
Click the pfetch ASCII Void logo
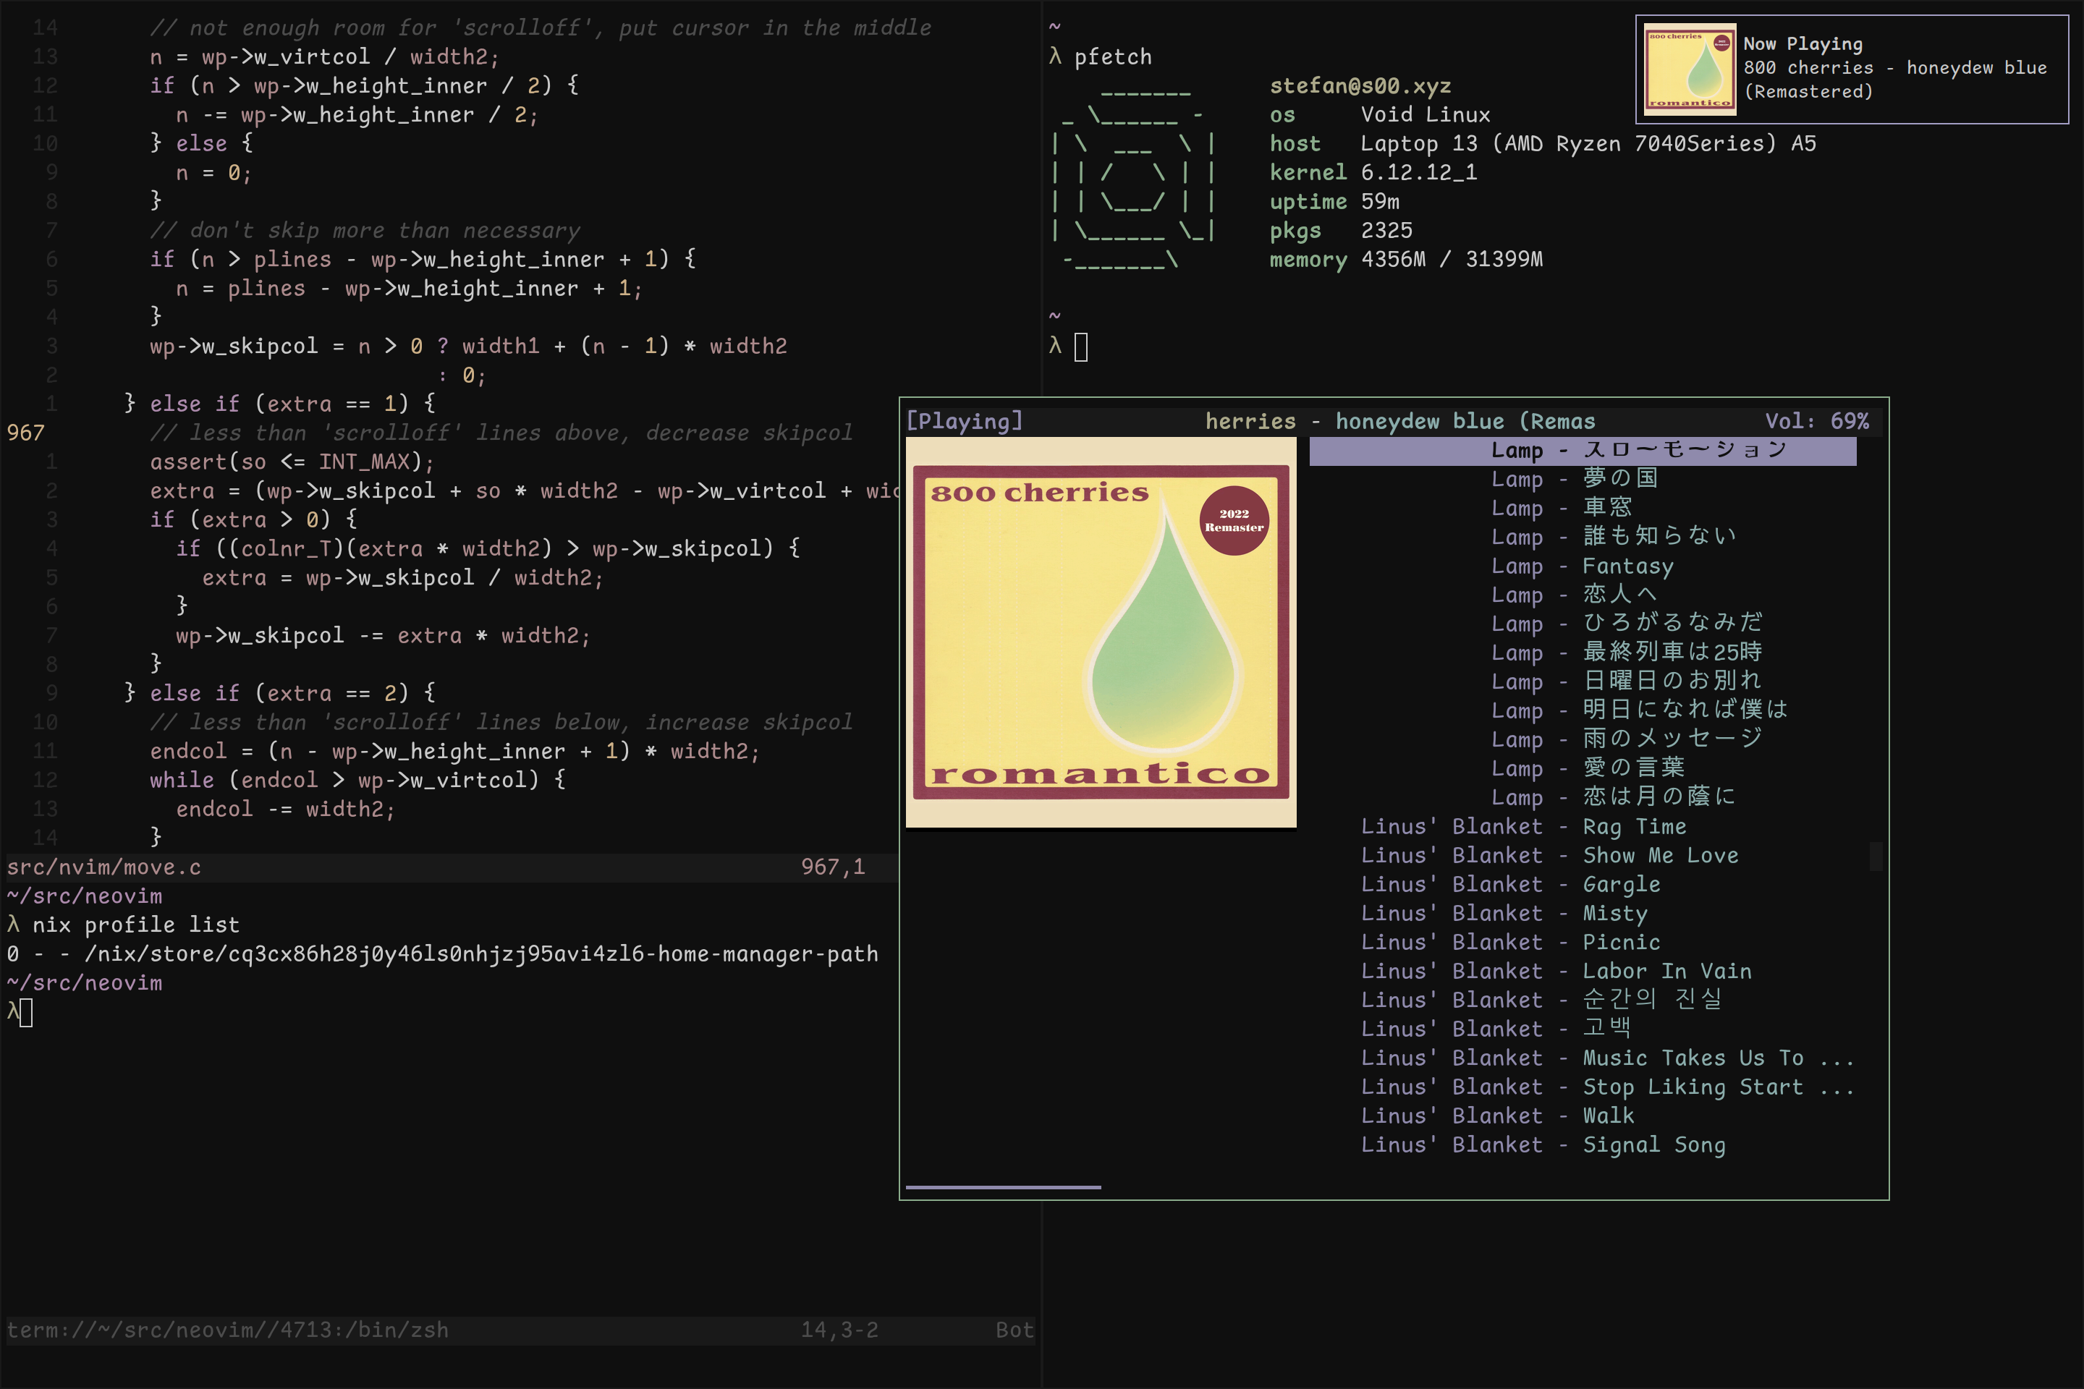[x=1134, y=173]
